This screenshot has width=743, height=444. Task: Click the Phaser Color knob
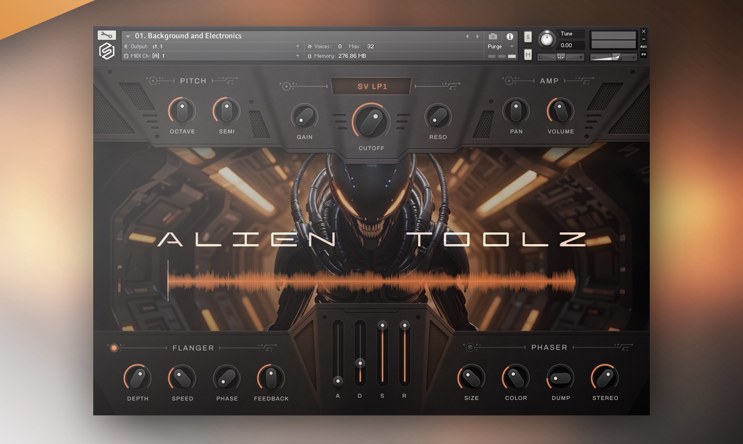pyautogui.click(x=516, y=378)
